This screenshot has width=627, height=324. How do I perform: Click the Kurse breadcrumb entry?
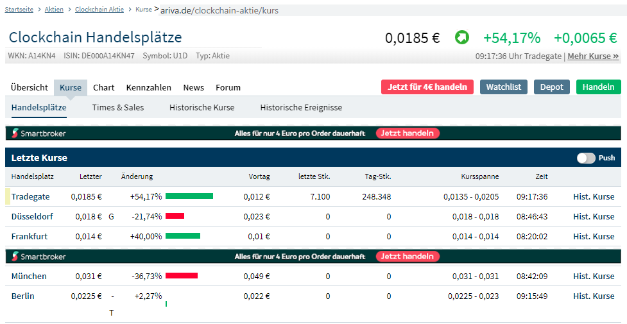click(x=144, y=9)
